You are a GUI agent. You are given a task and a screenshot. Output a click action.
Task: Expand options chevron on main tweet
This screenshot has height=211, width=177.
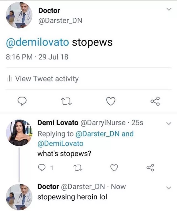(169, 9)
